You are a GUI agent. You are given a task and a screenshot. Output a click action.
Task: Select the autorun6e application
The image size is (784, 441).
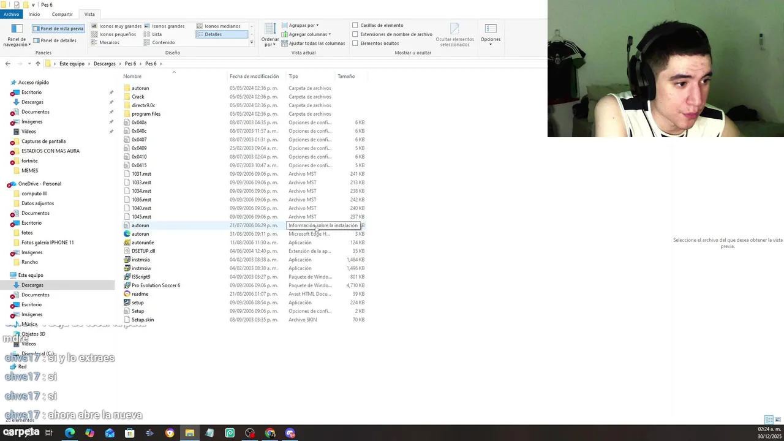click(143, 243)
